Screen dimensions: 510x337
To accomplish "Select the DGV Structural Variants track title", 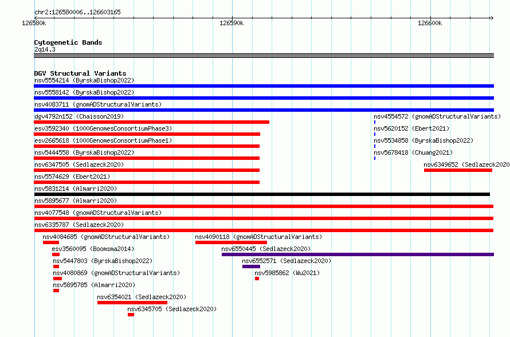I will tap(80, 73).
